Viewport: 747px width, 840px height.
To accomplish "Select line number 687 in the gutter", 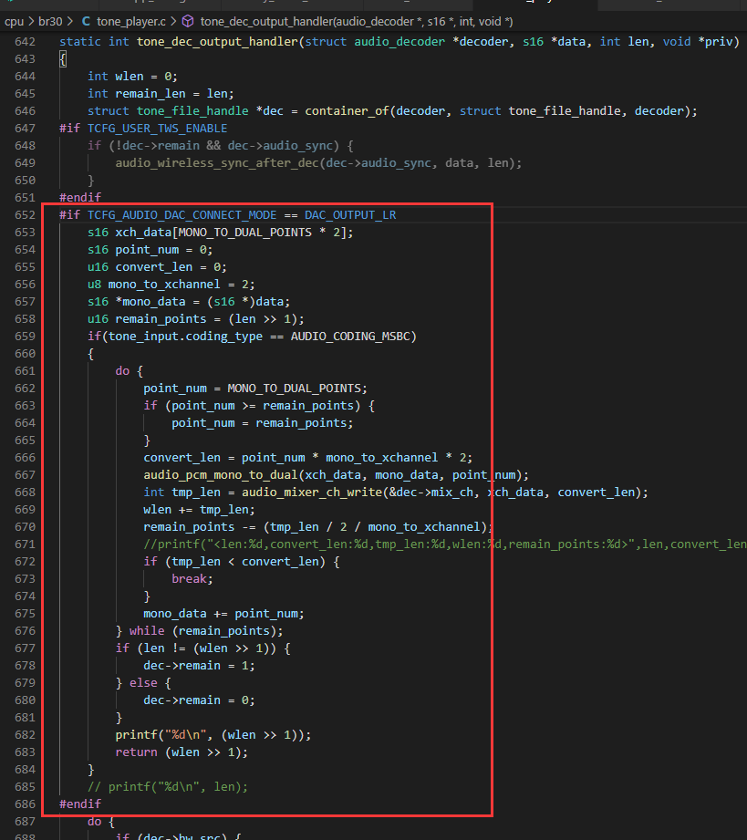I will click(x=26, y=821).
